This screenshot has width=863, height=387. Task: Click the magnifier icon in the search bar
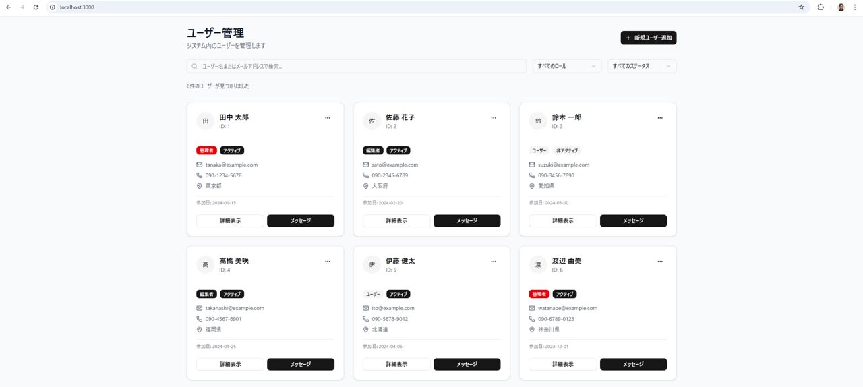click(x=195, y=66)
